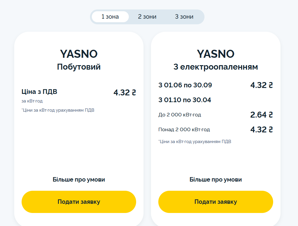Screen dimensions: 298x226
Task: Click the "З 01.06 по 30.09" period label
Action: click(184, 85)
